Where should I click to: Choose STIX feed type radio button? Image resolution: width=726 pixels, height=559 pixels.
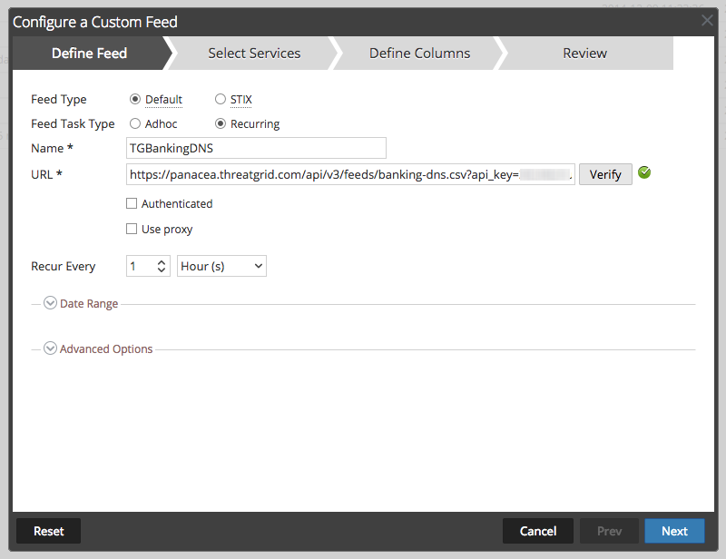221,99
